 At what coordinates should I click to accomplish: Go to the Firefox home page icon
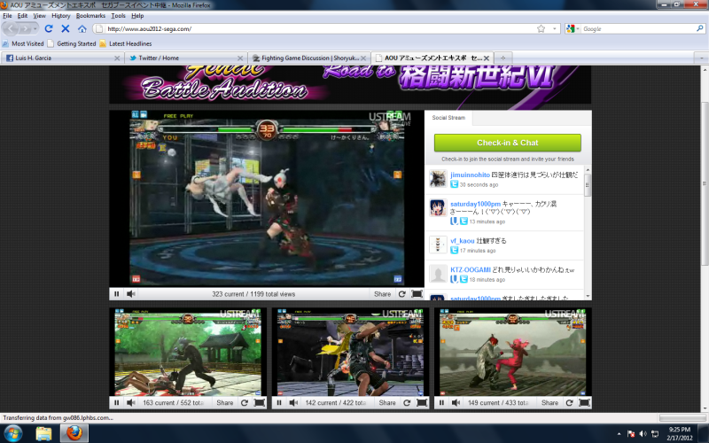(x=82, y=28)
